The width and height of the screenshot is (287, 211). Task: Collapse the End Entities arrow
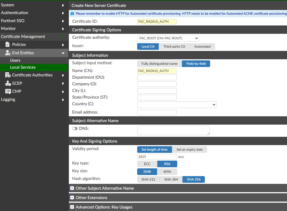(x=63, y=53)
